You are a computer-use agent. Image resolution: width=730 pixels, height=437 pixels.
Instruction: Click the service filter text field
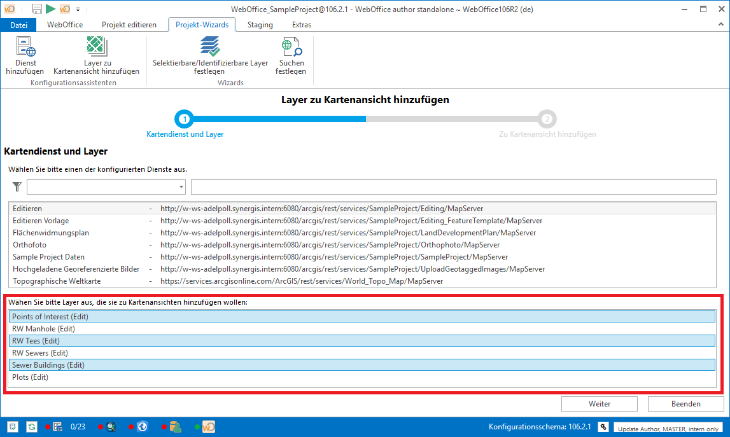(453, 186)
